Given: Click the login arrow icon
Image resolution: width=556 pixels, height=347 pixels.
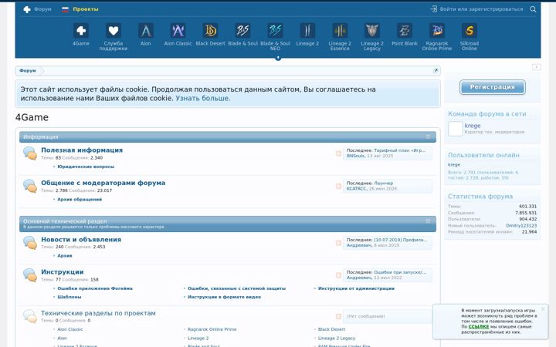Looking at the screenshot, I should point(433,8).
